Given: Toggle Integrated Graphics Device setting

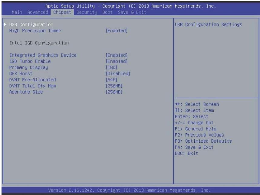Looking at the screenshot, I should (117, 55).
